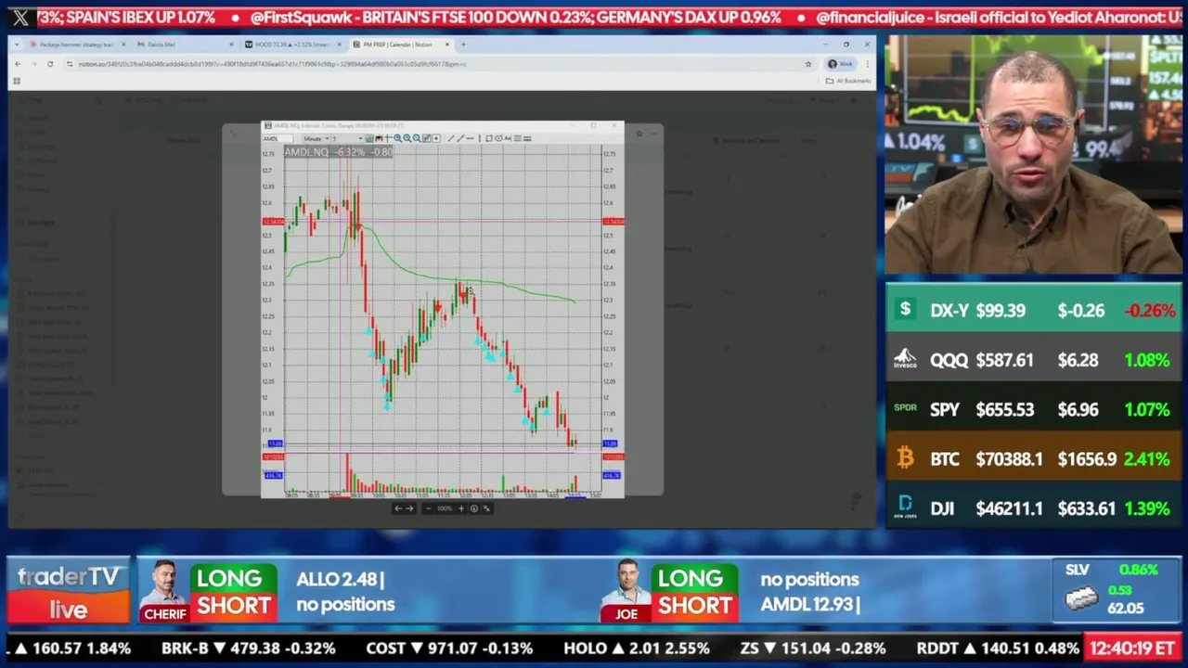Screen dimensions: 1188x668
Task: Click the BTC $70388.1 row
Action: pos(1033,458)
